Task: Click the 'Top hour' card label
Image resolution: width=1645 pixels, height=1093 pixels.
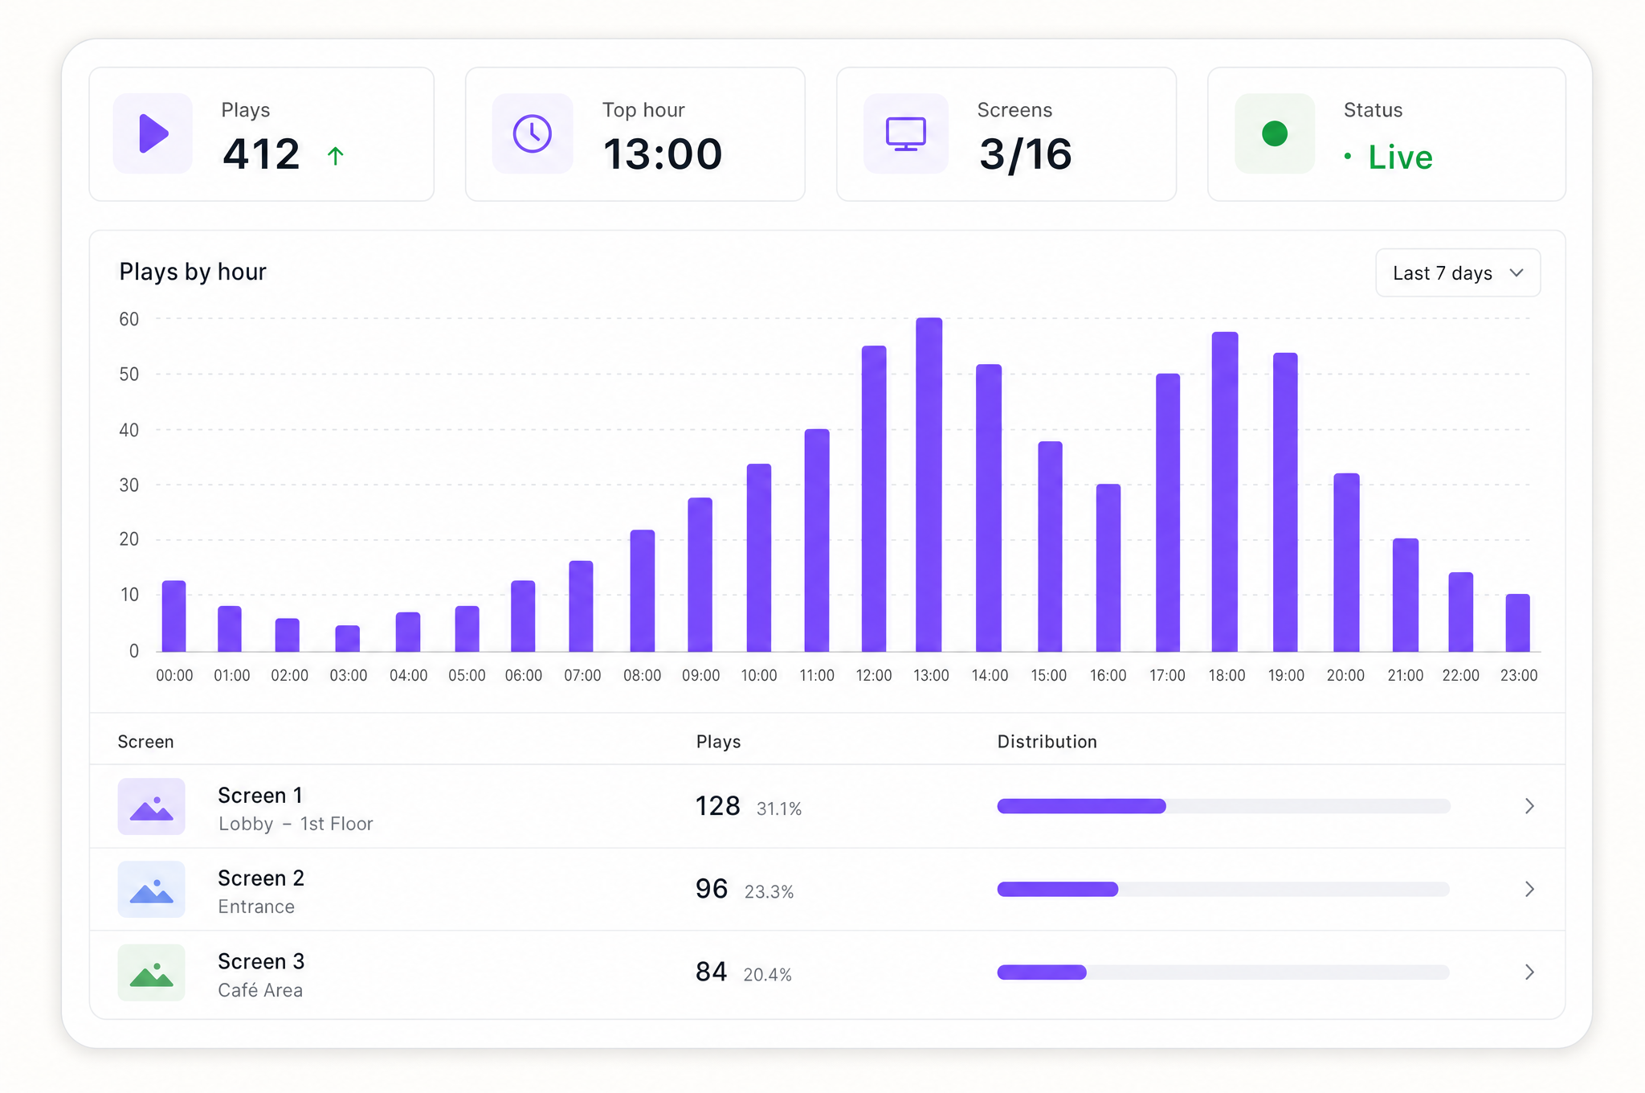Action: (643, 110)
